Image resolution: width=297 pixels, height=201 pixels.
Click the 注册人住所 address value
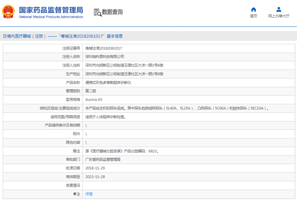(124, 65)
